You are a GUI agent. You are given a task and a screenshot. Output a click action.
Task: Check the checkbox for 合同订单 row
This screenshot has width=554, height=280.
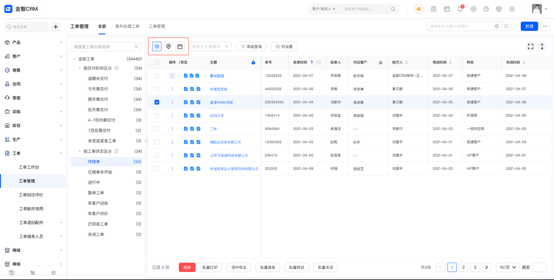[157, 116]
